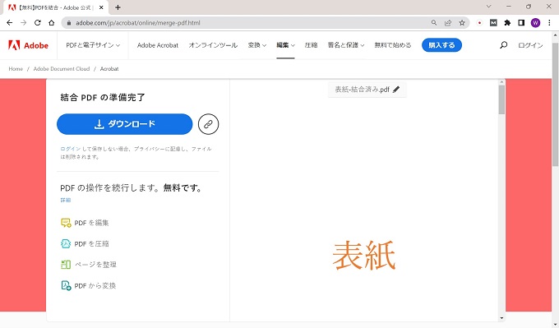Image resolution: width=559 pixels, height=328 pixels.
Task: Expand the 署名と保護 dropdown menu
Action: (346, 45)
